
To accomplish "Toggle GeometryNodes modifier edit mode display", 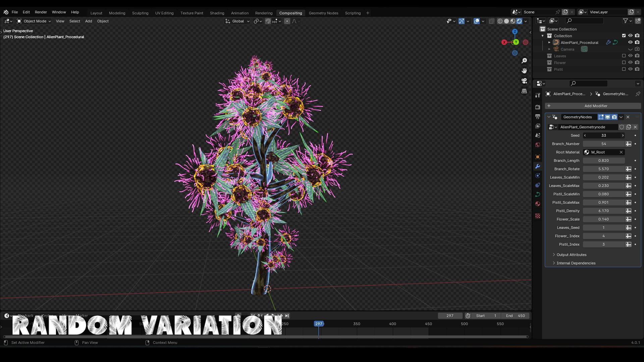I will [601, 117].
